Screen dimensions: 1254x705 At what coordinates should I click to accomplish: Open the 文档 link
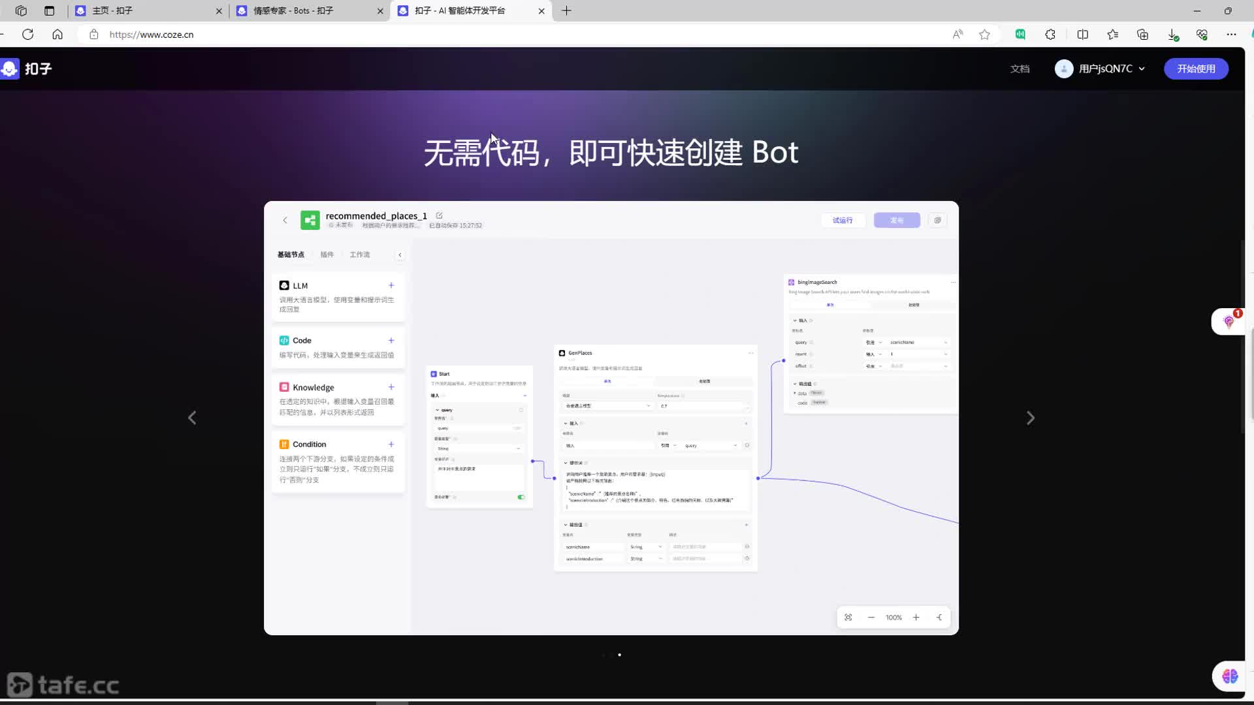(1020, 69)
